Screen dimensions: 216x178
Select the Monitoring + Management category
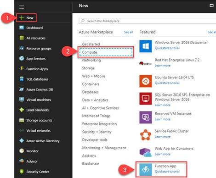coord(104,148)
